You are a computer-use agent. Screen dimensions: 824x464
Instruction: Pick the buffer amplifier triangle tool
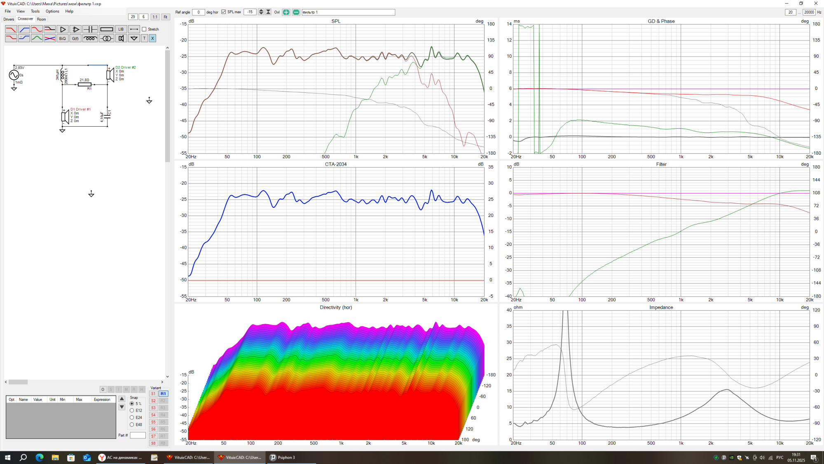tap(63, 29)
